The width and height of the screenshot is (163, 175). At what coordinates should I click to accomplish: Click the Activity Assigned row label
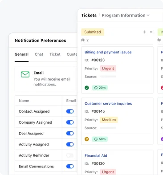pos(34,144)
